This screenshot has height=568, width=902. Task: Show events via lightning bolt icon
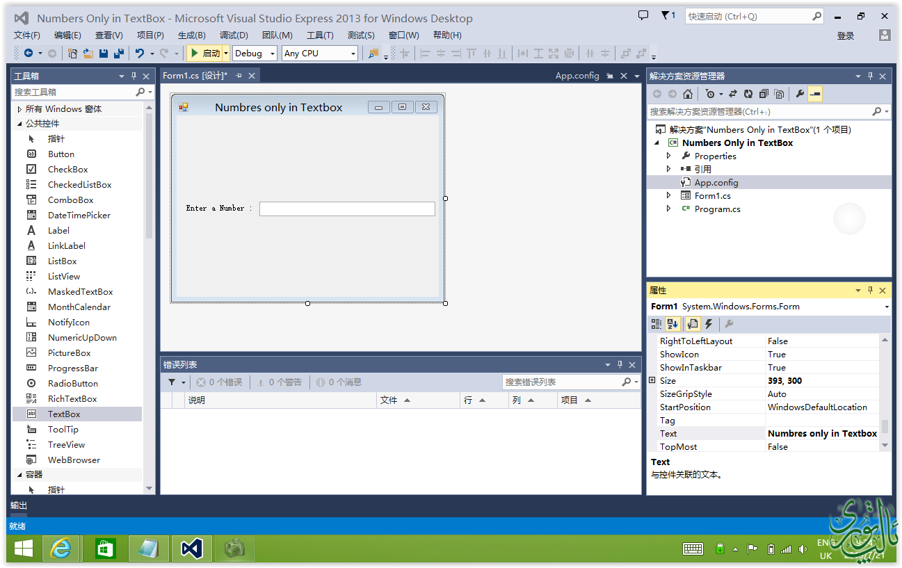(709, 324)
